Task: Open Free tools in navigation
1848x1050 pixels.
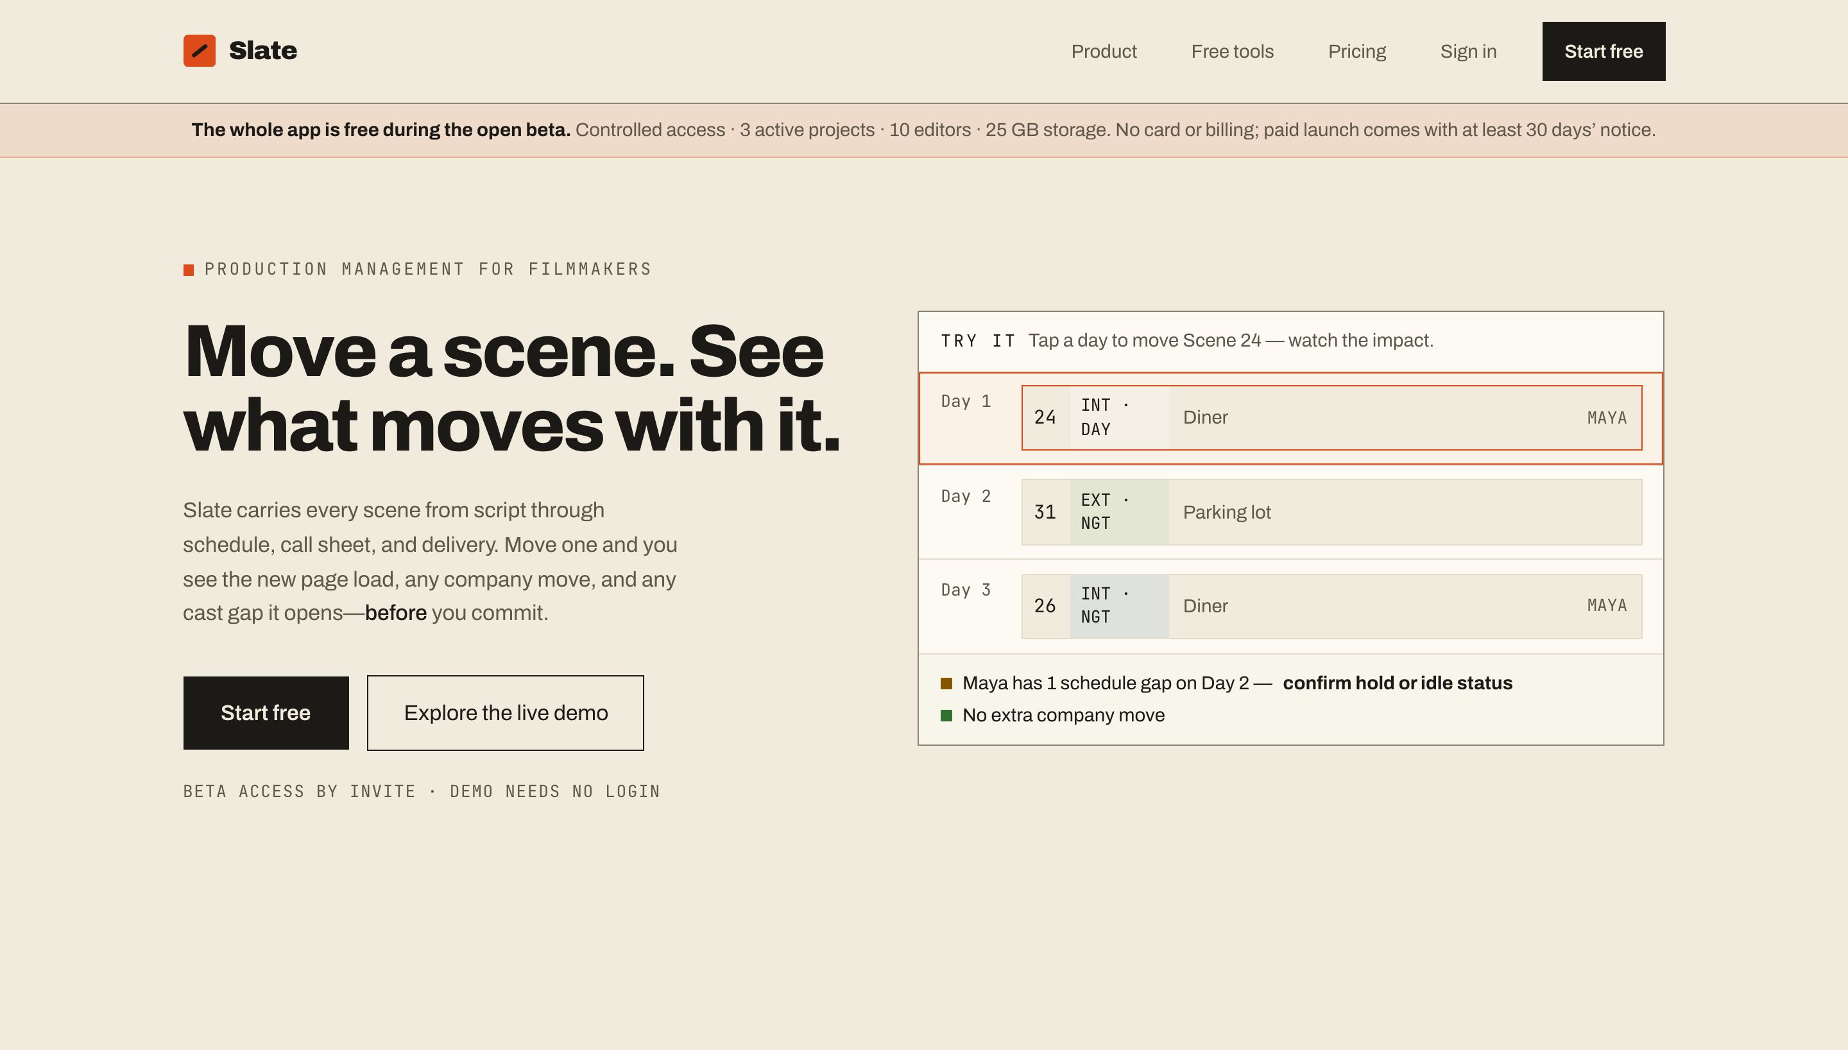Action: click(x=1232, y=51)
